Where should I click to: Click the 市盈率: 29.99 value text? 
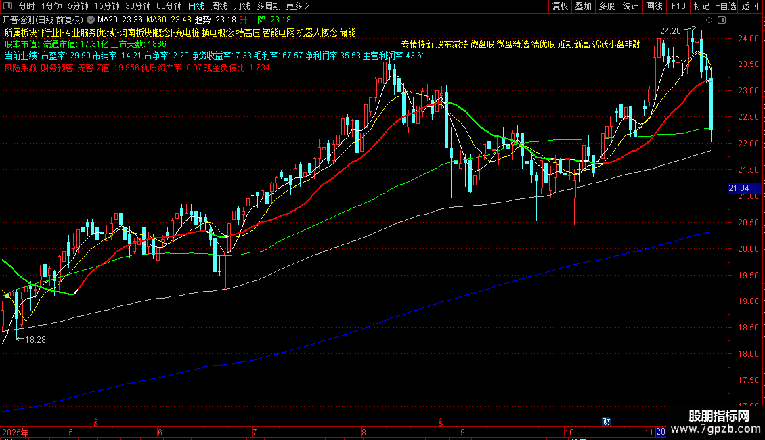(x=66, y=56)
